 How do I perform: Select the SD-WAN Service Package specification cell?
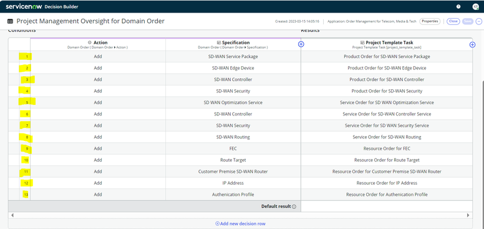tap(233, 57)
